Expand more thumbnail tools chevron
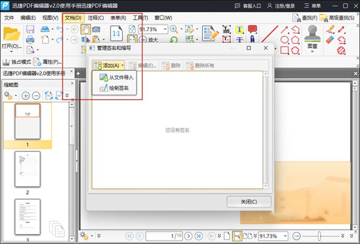The image size is (360, 244). [67, 95]
